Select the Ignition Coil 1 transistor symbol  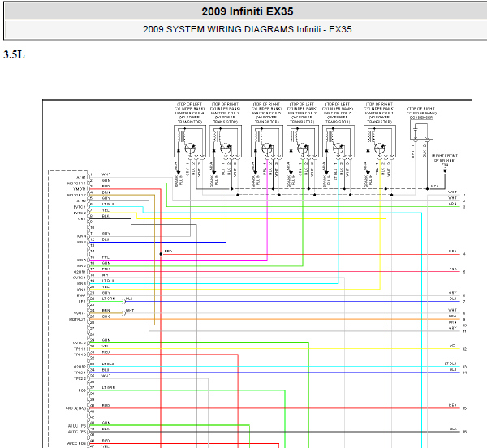pos(380,149)
